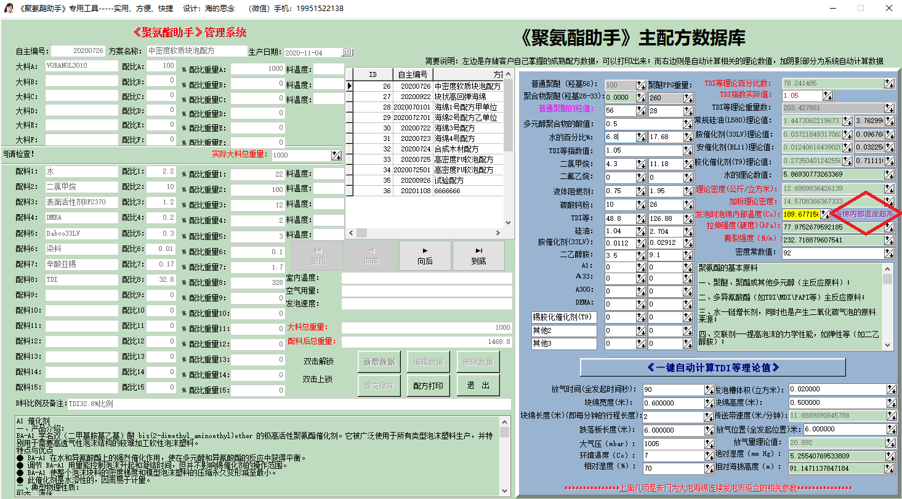902x499 pixels.
Task: Click the 新增数据 button
Action: (x=379, y=362)
